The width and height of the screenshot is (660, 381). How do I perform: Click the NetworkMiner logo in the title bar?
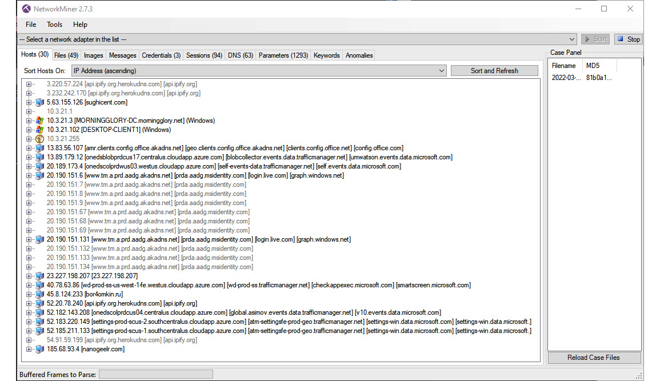pos(26,9)
